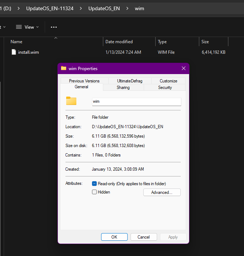The height and width of the screenshot is (256, 244).
Task: Open the View dropdown menu
Action: [27, 27]
